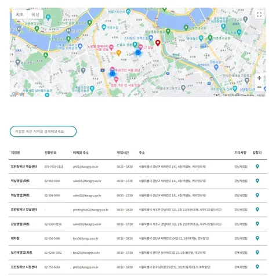The height and width of the screenshot is (276, 276).
Task: Click email tara5@taragrp.co.kr
Action: [86, 238]
